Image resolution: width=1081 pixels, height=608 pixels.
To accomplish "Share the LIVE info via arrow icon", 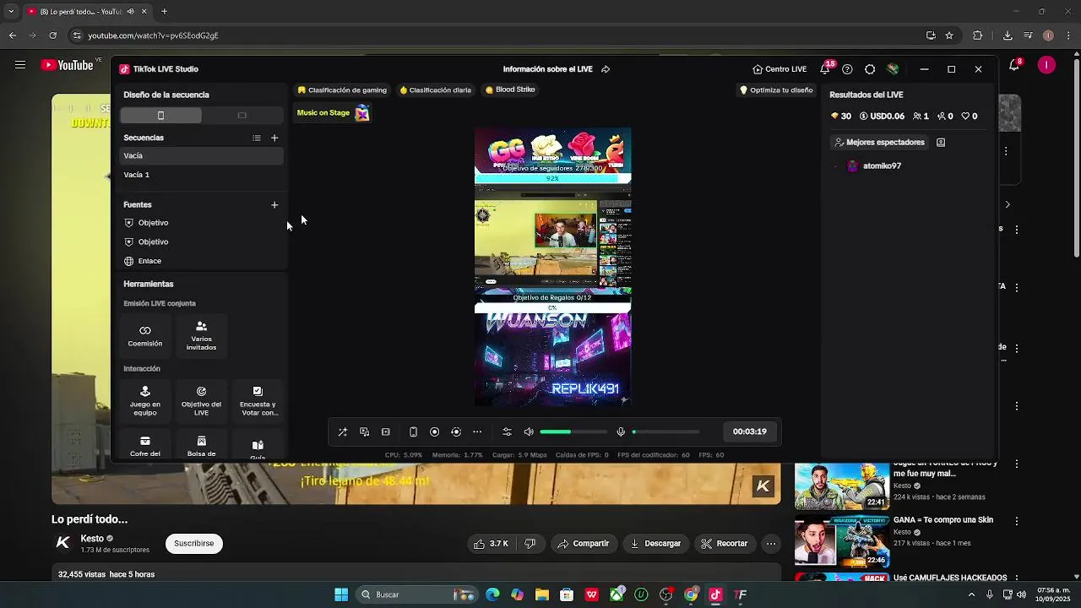I will [606, 69].
